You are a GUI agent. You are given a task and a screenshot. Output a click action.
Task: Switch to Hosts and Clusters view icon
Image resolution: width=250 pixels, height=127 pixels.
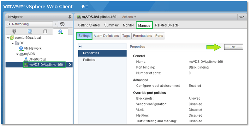14,31
